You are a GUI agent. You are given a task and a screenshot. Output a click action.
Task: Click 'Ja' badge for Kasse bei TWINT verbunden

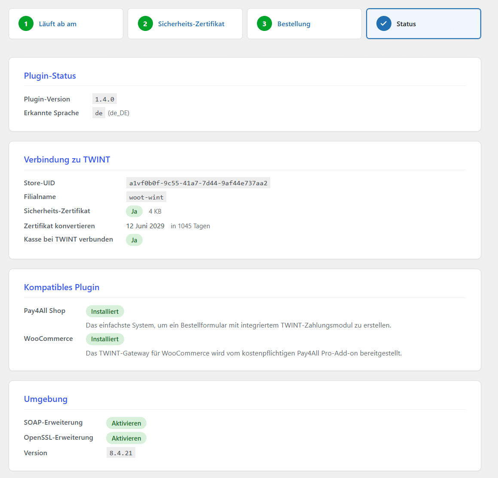pyautogui.click(x=134, y=240)
